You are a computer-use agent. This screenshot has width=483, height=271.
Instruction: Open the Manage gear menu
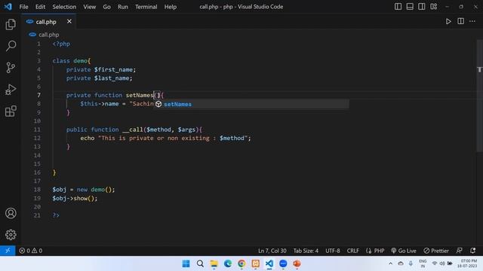[x=11, y=235]
